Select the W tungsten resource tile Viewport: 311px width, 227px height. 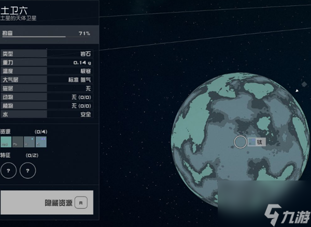[x=29, y=142]
